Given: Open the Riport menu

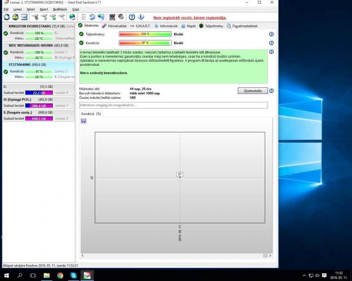Looking at the screenshot, I should [44, 9].
